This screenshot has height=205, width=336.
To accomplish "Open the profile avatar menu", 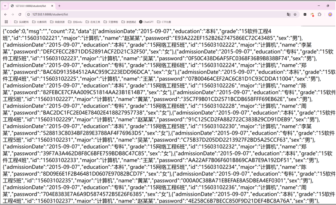I will click(330, 14).
